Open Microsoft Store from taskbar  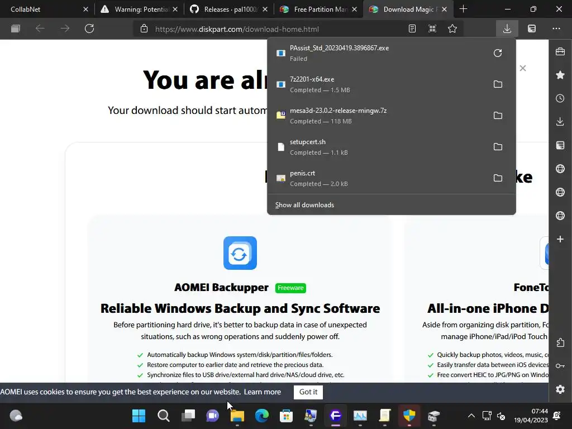(287, 416)
